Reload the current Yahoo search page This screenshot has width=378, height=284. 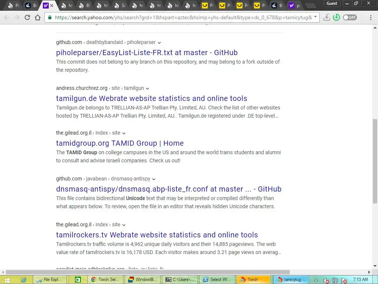(x=27, y=17)
